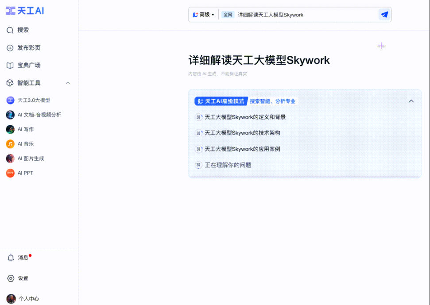This screenshot has height=305, width=430.
Task: Open the 高级 mode dropdown
Action: [203, 15]
